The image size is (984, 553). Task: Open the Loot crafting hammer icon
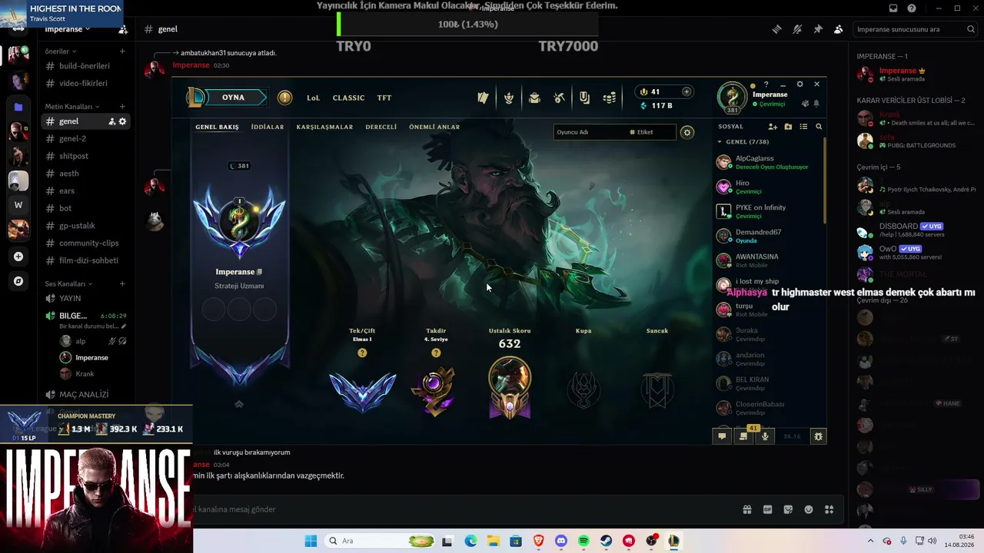pyautogui.click(x=560, y=98)
